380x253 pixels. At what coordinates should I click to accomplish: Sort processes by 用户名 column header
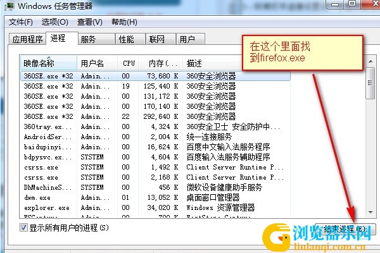point(97,63)
